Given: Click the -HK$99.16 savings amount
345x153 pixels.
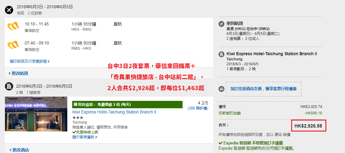Looking at the screenshot, I should tap(313, 113).
